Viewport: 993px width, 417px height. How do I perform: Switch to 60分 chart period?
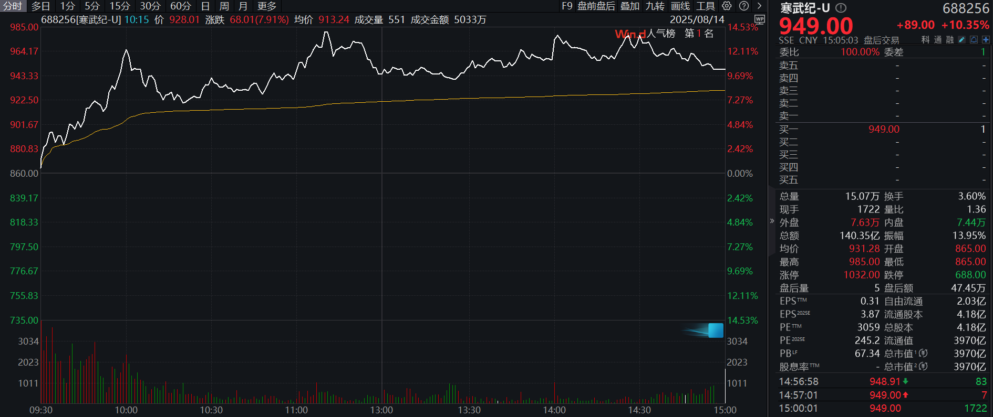(181, 6)
